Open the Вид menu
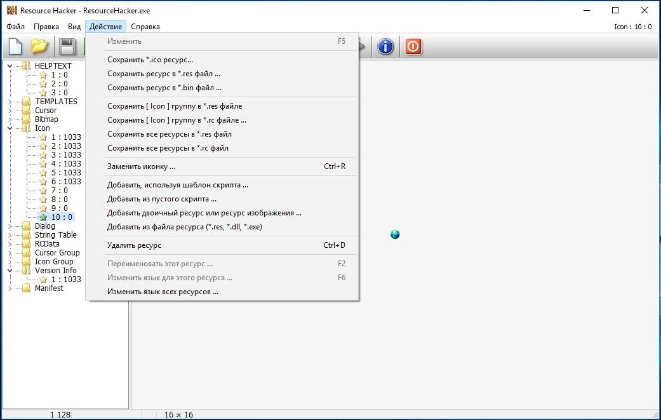This screenshot has height=420, width=661. tap(74, 27)
